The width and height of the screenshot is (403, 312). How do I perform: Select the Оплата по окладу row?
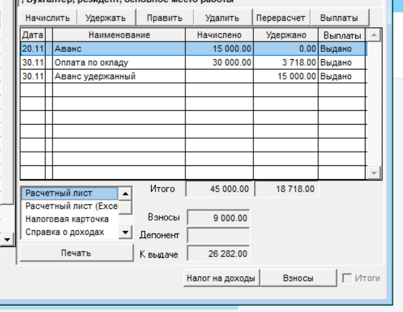(193, 62)
